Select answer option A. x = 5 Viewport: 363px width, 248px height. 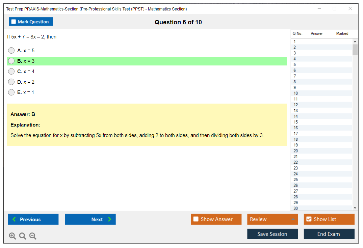[x=11, y=51]
